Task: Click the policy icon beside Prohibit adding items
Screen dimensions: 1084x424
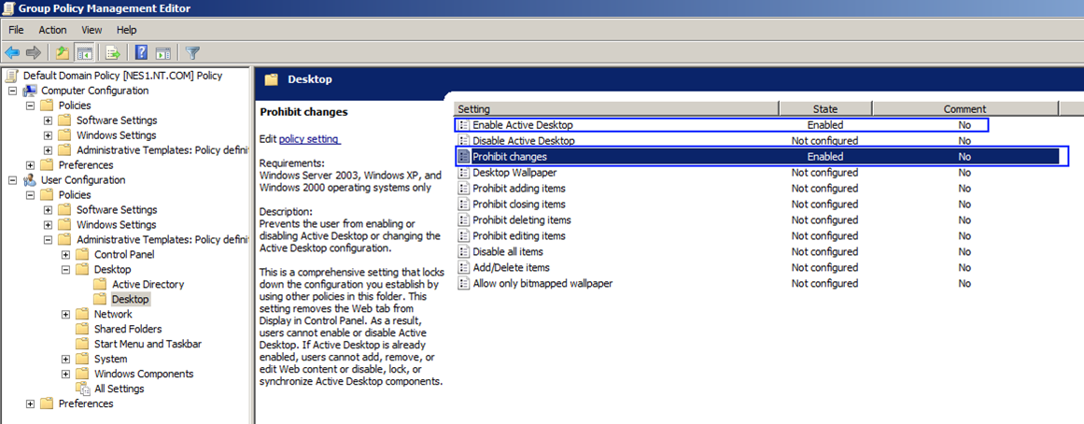Action: point(465,188)
